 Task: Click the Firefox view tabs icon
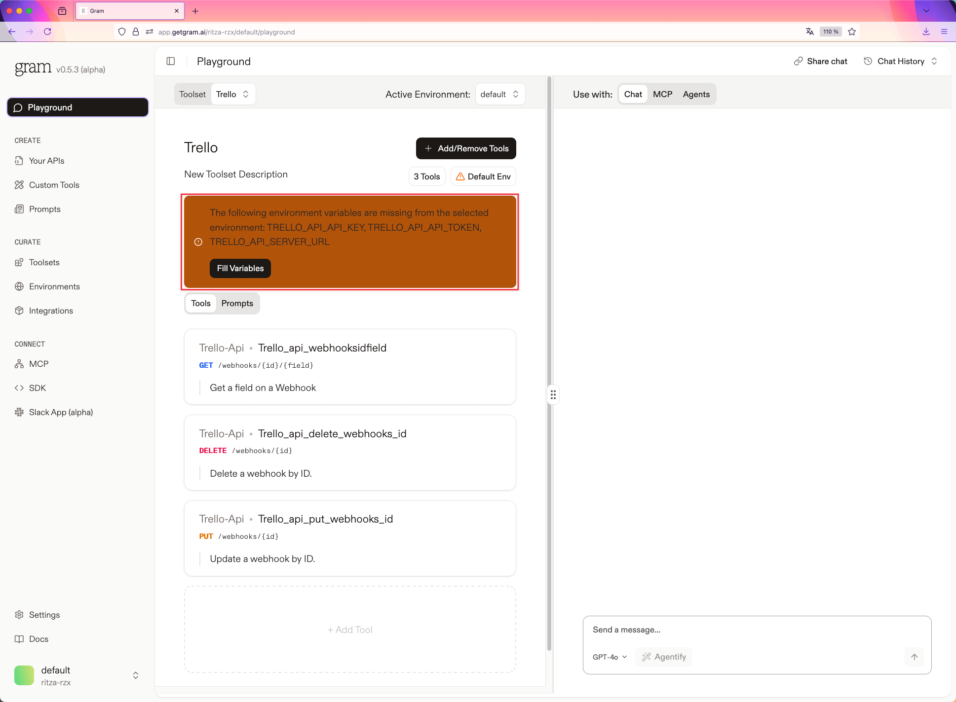[62, 11]
